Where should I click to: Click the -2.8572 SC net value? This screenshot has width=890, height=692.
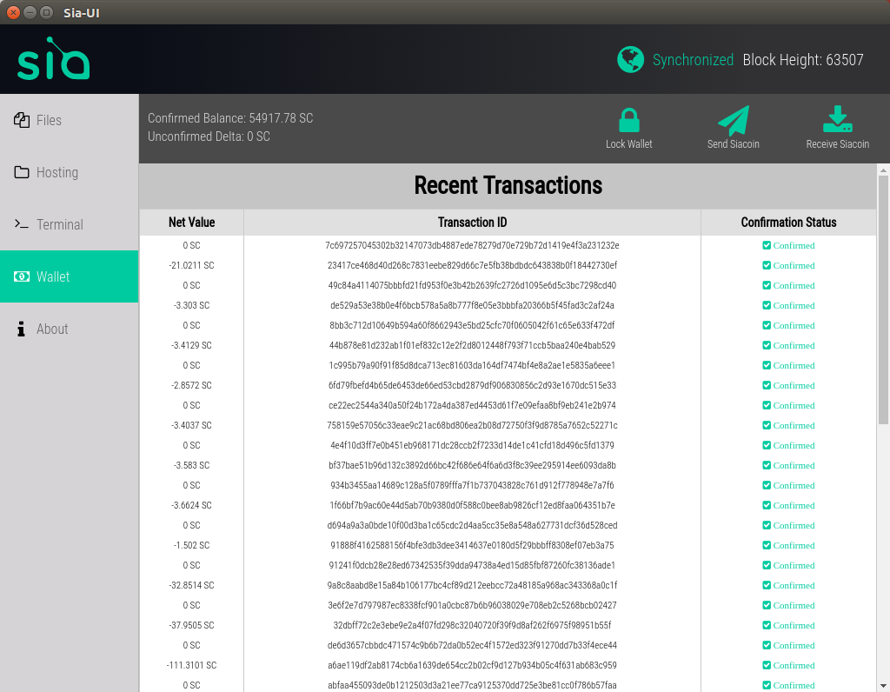point(191,385)
